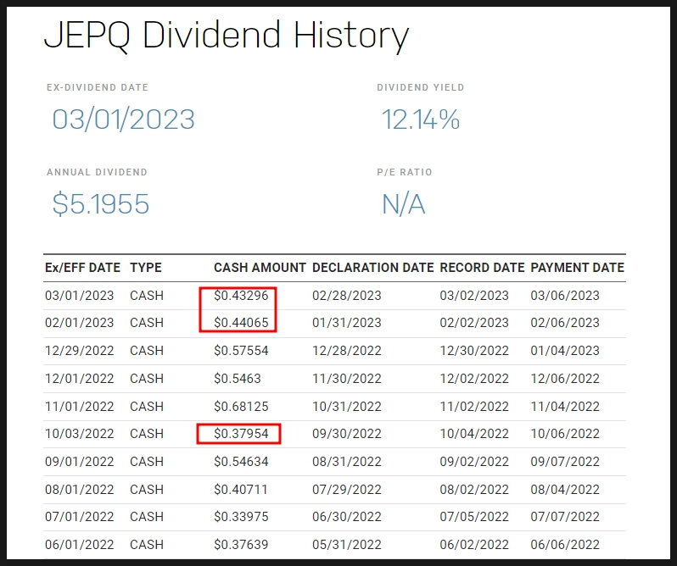Click record date 12/02/2022
The image size is (677, 566).
click(x=474, y=379)
